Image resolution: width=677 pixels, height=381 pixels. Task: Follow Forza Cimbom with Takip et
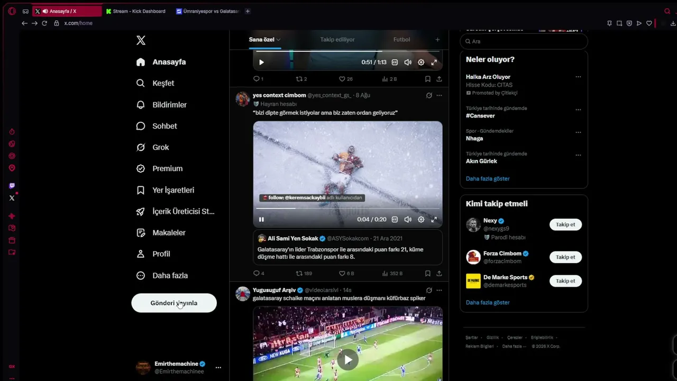[565, 257]
